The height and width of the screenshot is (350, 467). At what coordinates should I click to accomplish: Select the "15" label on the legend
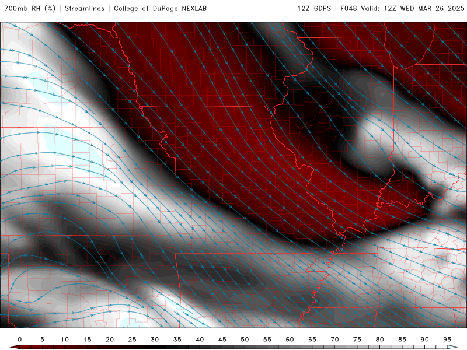click(87, 339)
